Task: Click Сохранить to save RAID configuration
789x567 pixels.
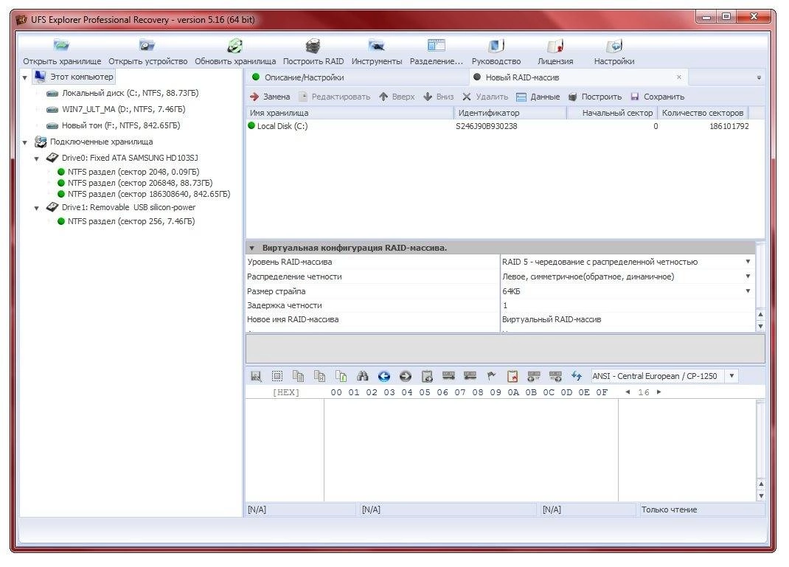Action: tap(658, 97)
